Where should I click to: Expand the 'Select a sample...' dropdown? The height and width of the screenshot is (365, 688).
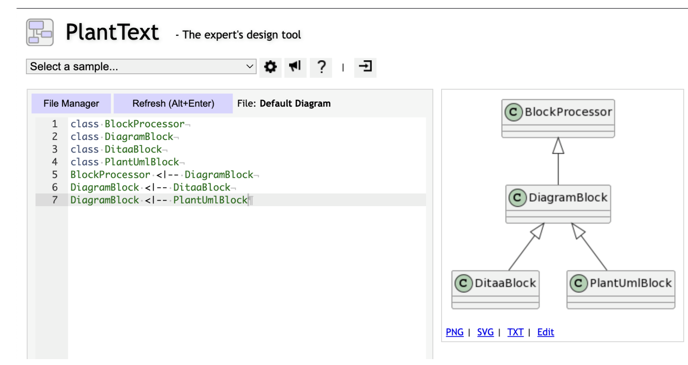pos(141,67)
